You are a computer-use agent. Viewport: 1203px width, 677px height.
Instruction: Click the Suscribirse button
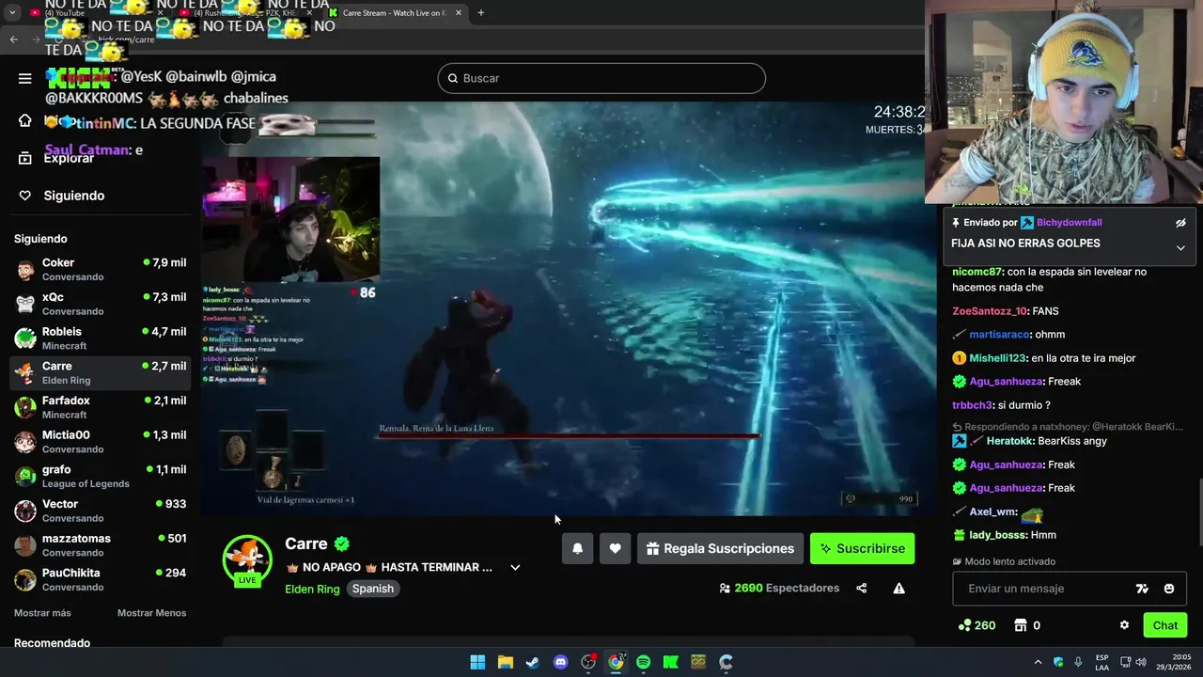point(862,548)
